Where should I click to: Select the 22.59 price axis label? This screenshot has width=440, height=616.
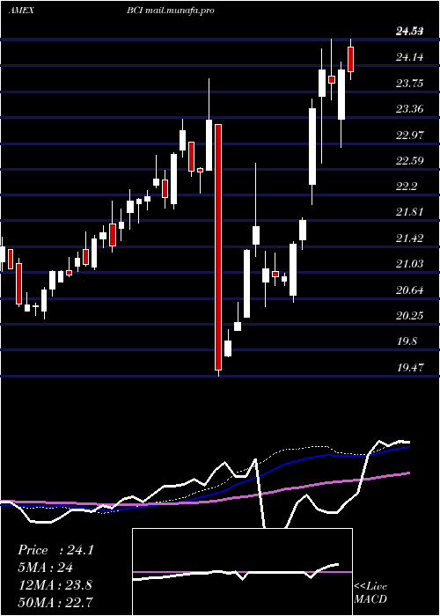point(409,161)
